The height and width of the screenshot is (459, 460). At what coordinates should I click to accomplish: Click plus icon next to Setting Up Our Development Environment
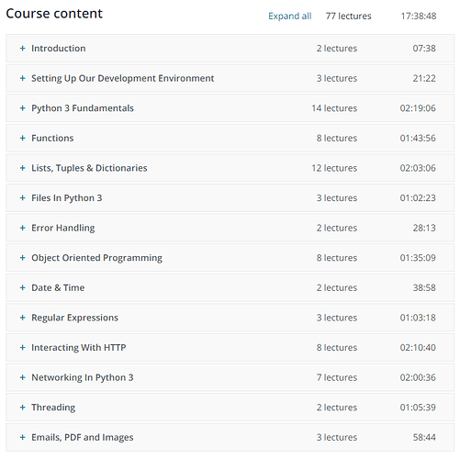pos(22,78)
